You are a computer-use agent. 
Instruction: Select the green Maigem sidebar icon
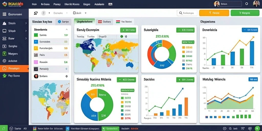point(5,54)
